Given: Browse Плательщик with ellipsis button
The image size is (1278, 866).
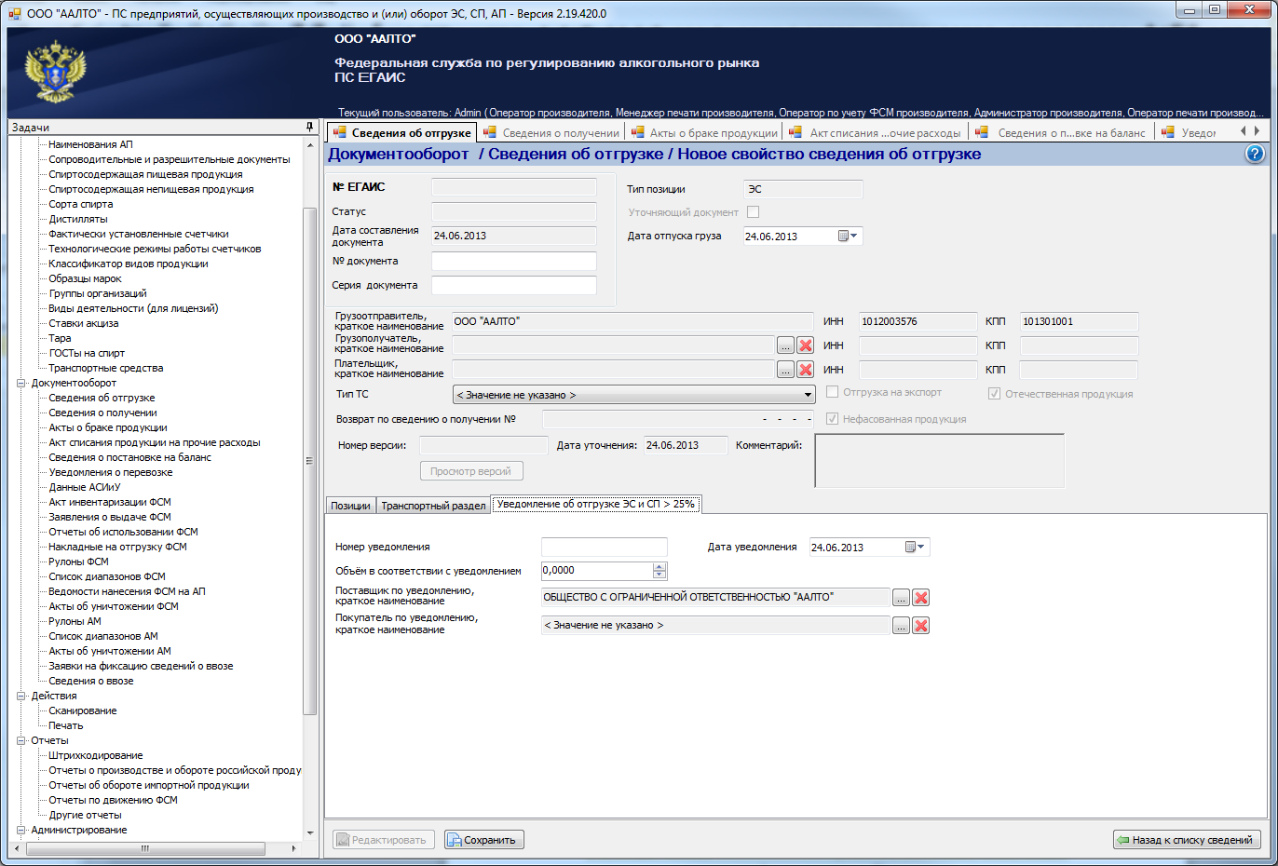Looking at the screenshot, I should 786,370.
